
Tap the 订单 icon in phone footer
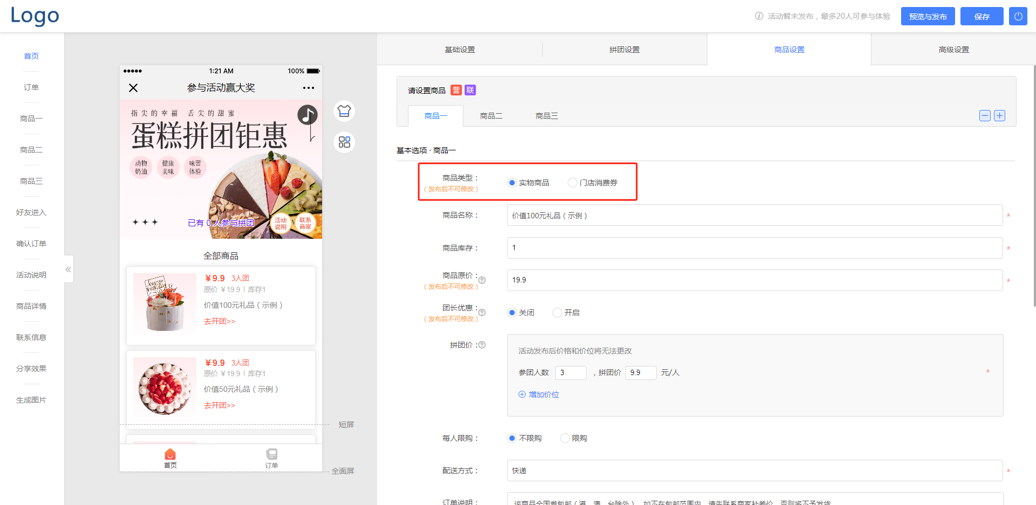click(271, 454)
